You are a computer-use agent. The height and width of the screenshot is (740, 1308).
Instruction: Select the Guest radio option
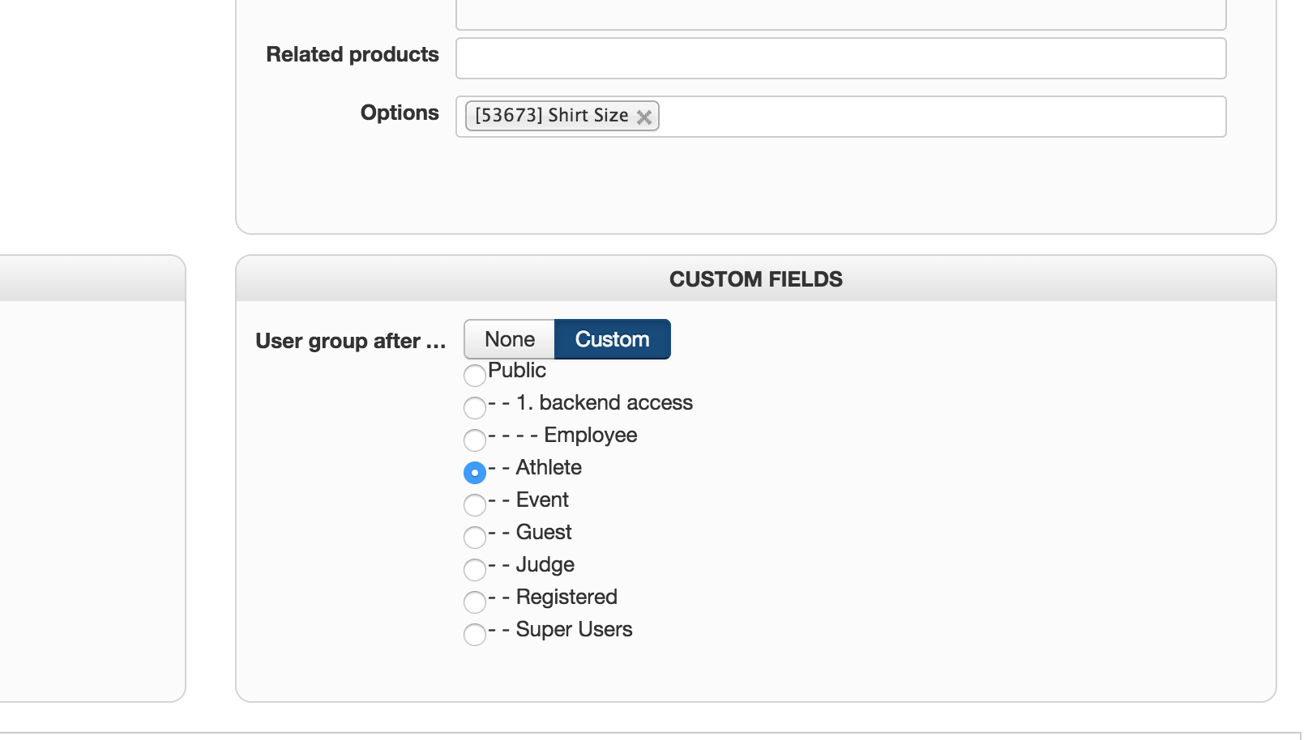(475, 537)
